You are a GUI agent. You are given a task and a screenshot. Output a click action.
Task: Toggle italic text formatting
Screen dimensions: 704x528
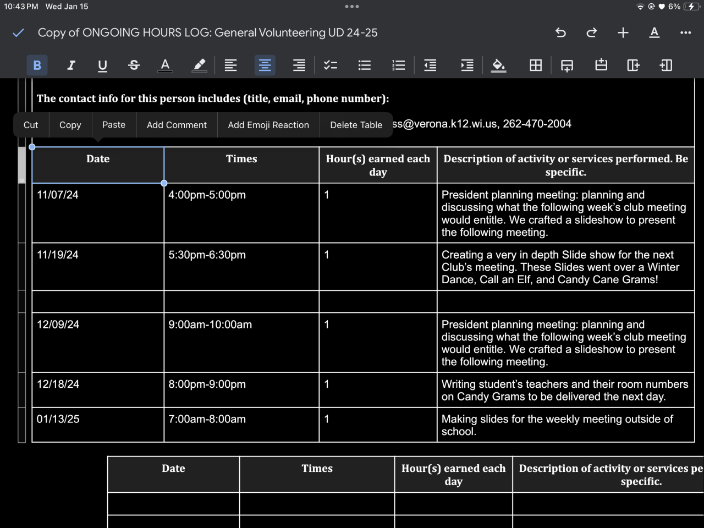pyautogui.click(x=71, y=65)
